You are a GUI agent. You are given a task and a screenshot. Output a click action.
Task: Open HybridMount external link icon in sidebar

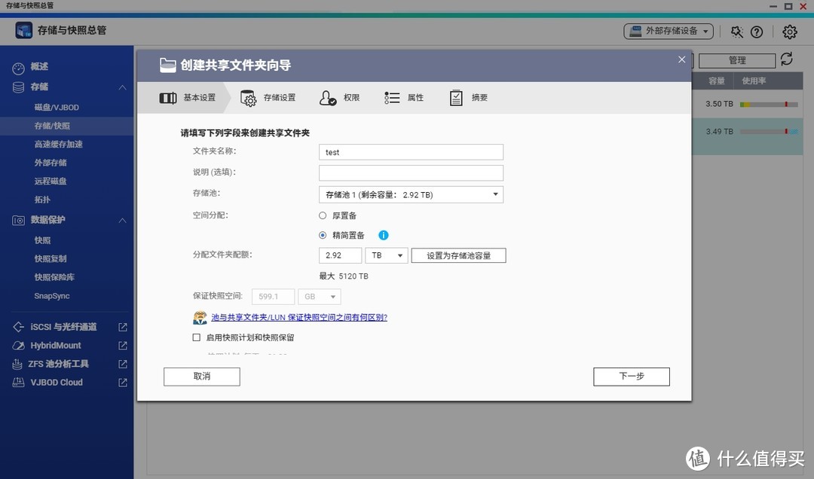[124, 345]
